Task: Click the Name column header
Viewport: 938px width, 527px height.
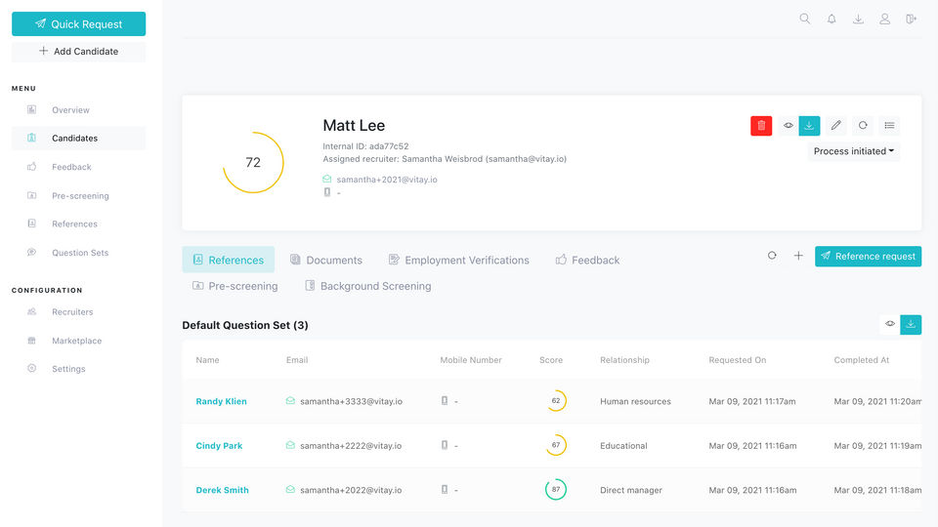Action: tap(207, 360)
